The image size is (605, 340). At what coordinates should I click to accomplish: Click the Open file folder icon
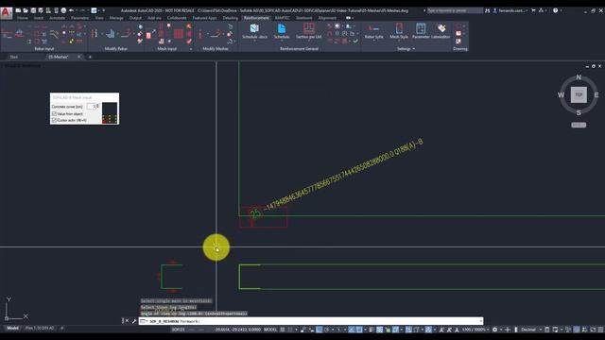(26, 10)
